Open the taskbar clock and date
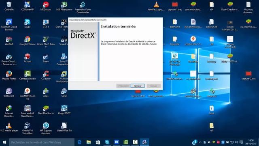 [251, 142]
